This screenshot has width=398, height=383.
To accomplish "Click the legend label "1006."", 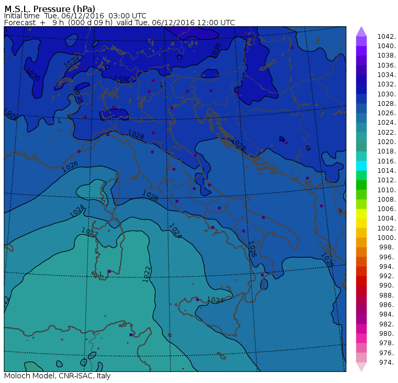I will pyautogui.click(x=386, y=209).
